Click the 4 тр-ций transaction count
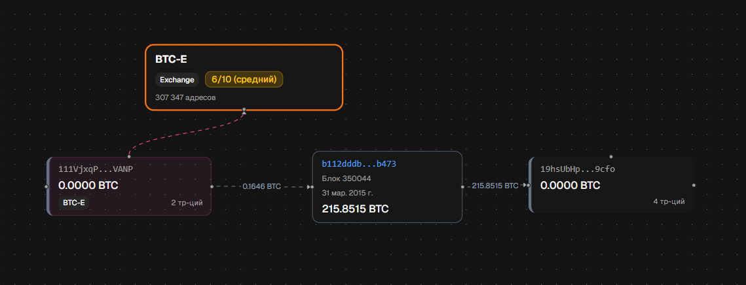 pos(669,202)
